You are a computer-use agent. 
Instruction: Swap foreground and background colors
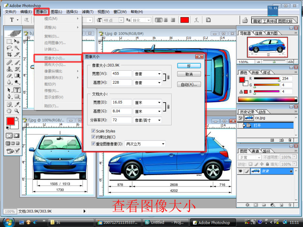(17, 118)
